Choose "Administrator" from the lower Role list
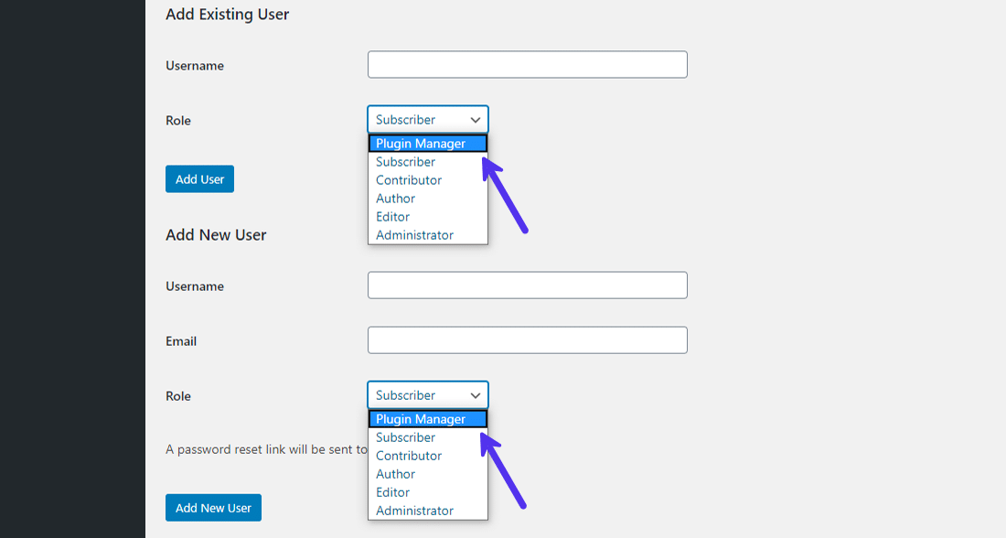The height and width of the screenshot is (538, 1006). coord(413,511)
